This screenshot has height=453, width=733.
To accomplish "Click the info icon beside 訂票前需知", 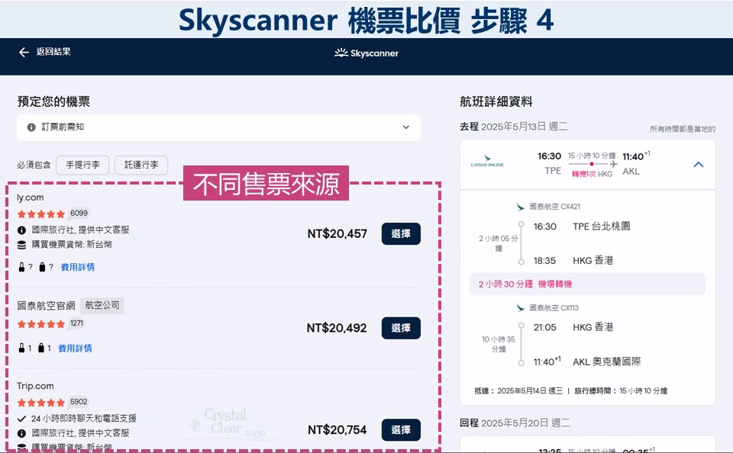I will click(x=31, y=127).
